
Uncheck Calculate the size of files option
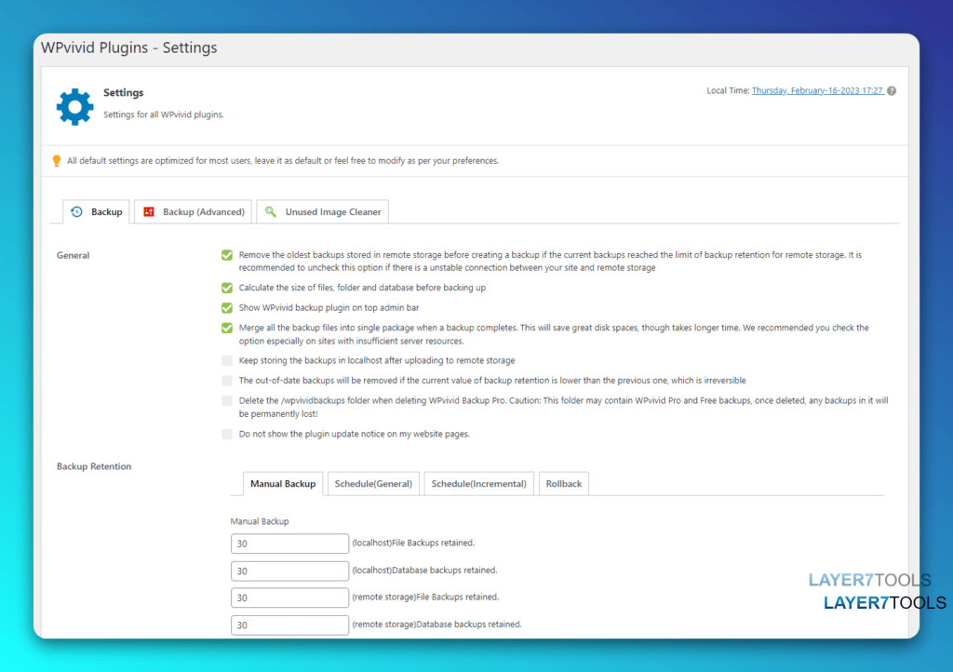click(x=227, y=288)
